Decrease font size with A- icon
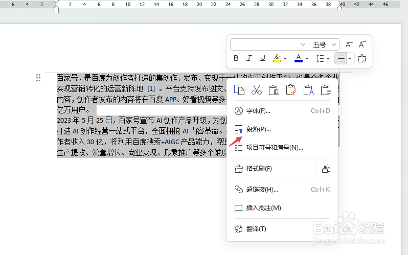This screenshot has height=255, width=408. (x=362, y=44)
